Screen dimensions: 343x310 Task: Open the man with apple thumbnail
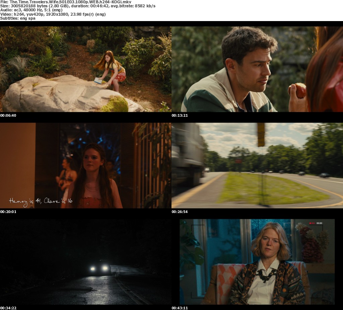pyautogui.click(x=257, y=69)
